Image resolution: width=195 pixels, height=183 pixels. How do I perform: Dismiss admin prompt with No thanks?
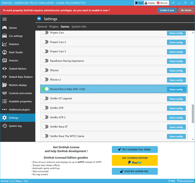186,10
